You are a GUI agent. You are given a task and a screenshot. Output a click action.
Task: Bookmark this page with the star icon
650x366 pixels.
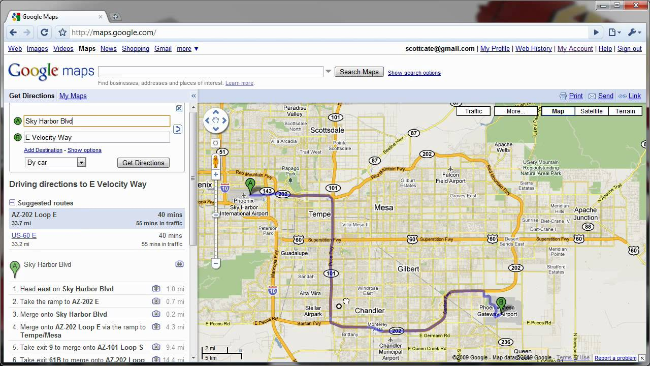(62, 33)
